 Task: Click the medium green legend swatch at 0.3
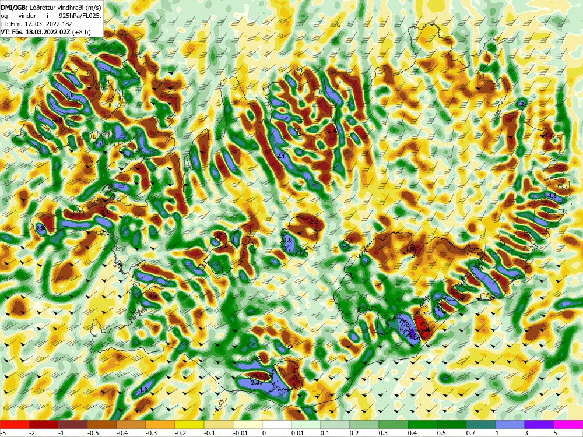[x=394, y=424]
